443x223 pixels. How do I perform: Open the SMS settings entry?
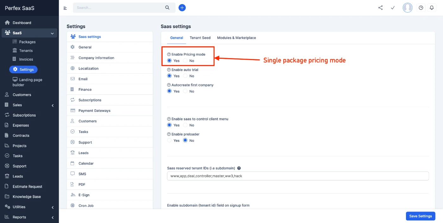[110, 174]
